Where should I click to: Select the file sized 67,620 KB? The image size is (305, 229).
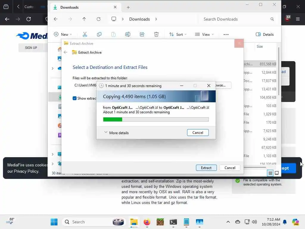(260, 147)
